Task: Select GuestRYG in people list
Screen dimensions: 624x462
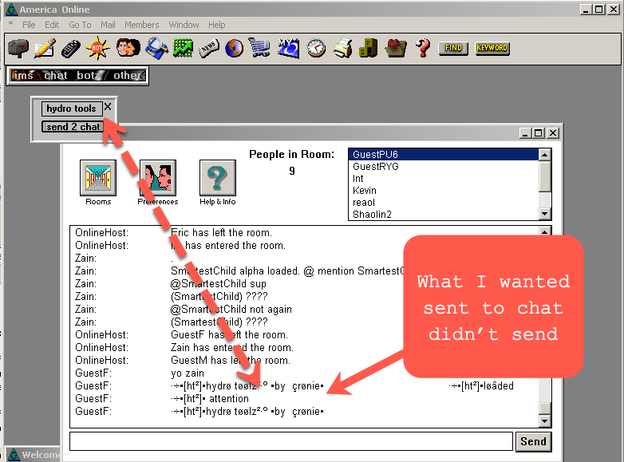Action: pos(444,166)
